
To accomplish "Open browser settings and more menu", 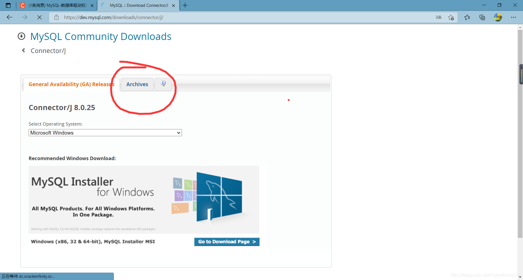I will (x=513, y=17).
